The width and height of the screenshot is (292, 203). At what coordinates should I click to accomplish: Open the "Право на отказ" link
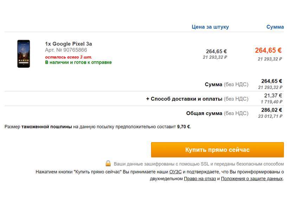tap(200, 178)
